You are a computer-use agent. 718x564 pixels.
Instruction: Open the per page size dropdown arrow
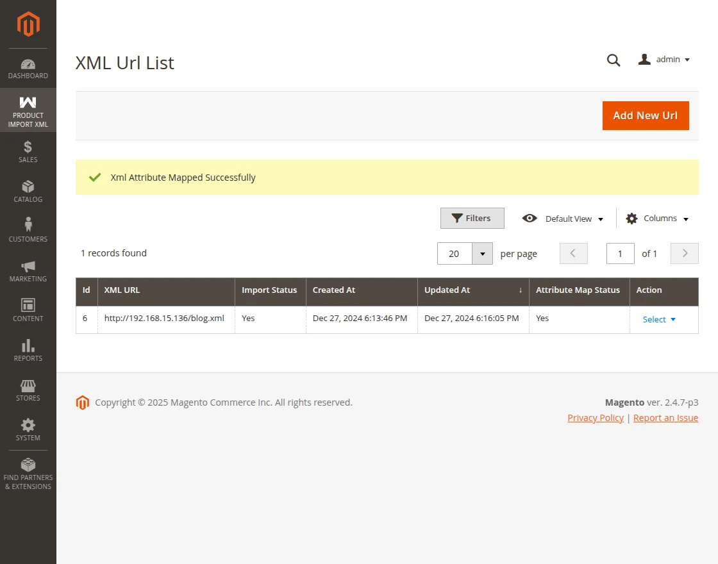482,254
